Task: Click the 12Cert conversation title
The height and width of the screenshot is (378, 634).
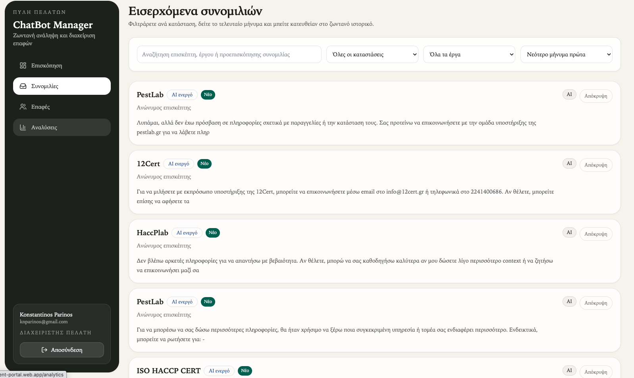Action: 148,164
